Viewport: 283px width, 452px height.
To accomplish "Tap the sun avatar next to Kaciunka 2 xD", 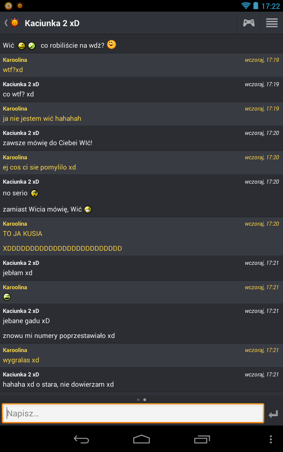I will point(15,23).
